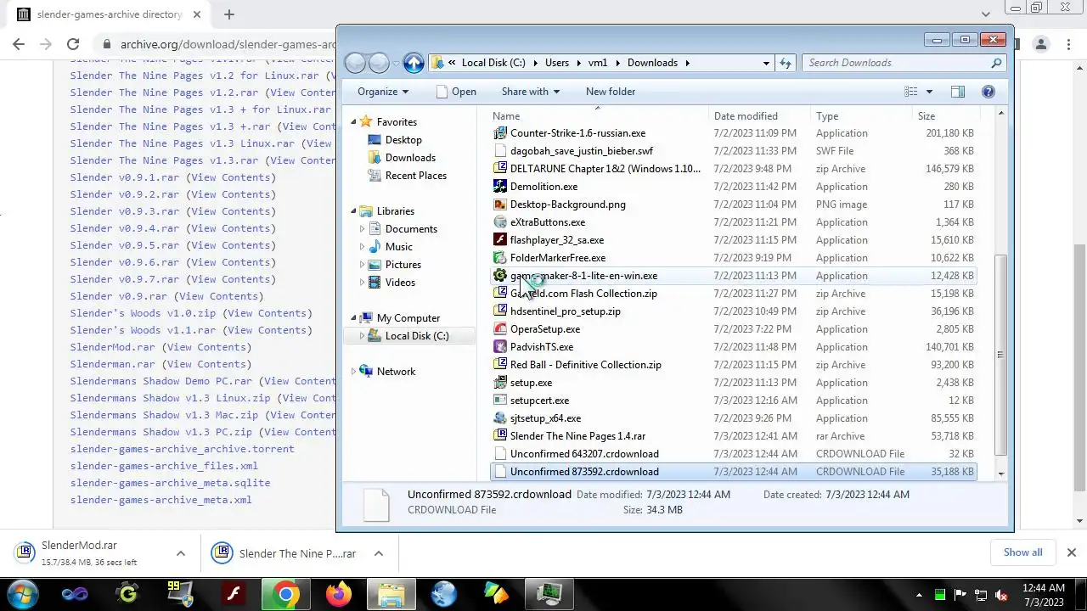The height and width of the screenshot is (611, 1087).
Task: Open a new Chrome tab
Action: [229, 14]
